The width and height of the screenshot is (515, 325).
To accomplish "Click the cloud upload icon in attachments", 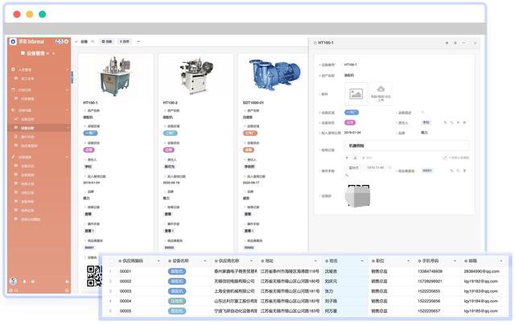I will tap(381, 89).
